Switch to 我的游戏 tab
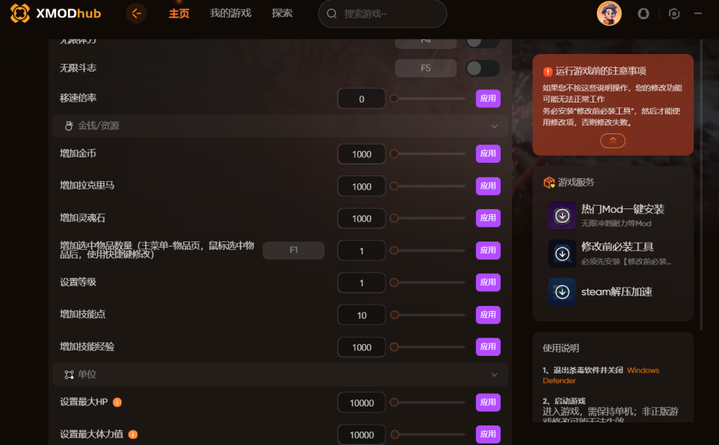719x445 pixels. (x=230, y=13)
